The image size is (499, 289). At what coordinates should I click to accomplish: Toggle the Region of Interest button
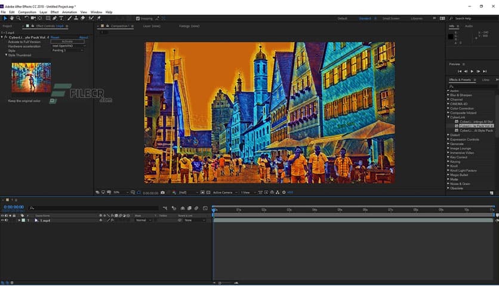click(202, 192)
